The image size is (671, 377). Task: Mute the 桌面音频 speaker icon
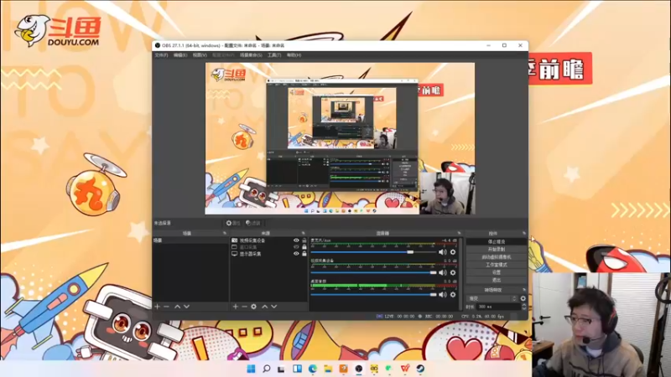tap(443, 295)
